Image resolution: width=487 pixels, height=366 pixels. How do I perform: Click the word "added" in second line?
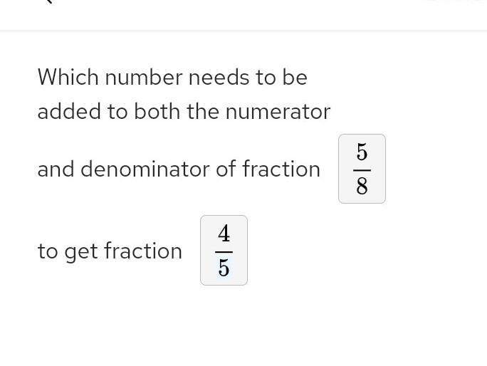tap(69, 111)
